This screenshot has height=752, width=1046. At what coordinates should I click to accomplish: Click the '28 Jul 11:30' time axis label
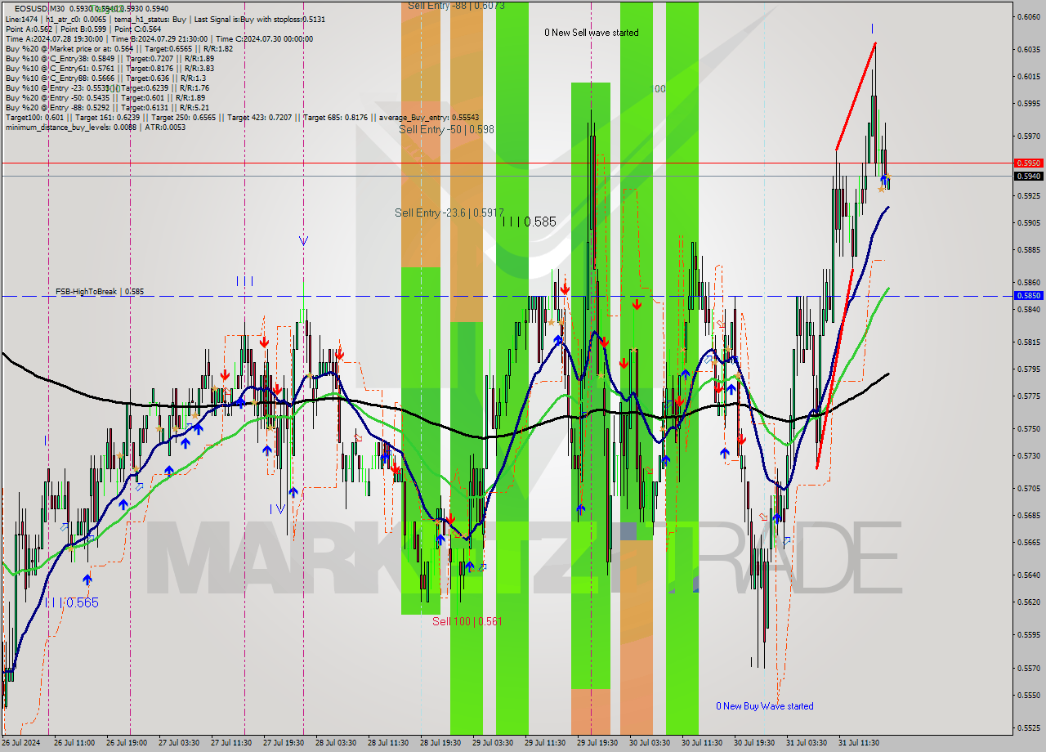point(388,743)
